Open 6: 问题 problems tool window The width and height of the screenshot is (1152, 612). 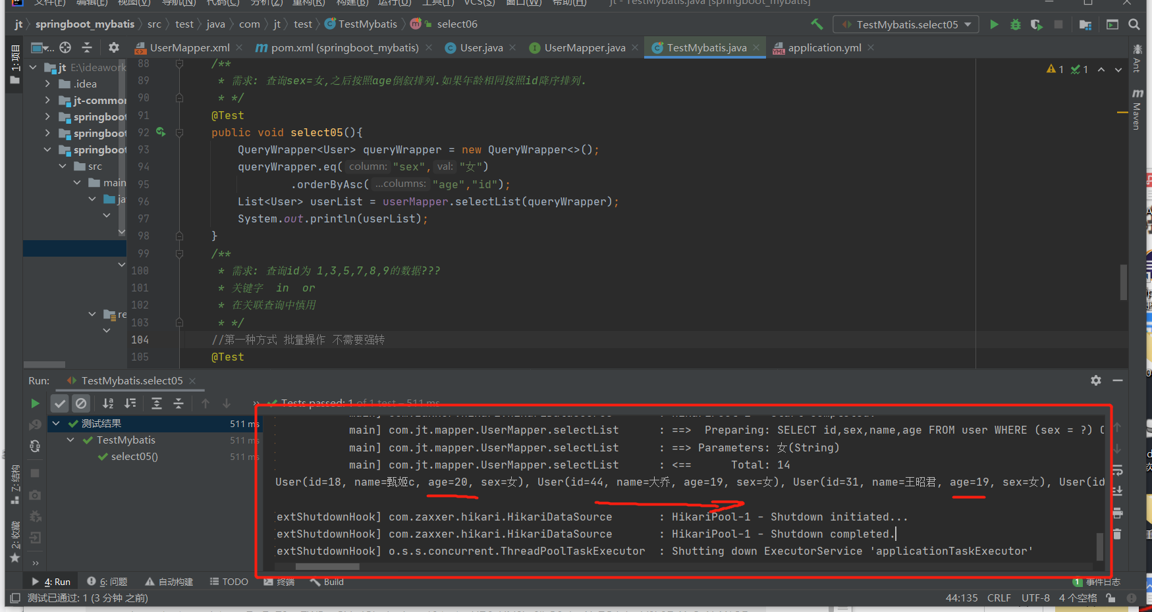(x=108, y=582)
